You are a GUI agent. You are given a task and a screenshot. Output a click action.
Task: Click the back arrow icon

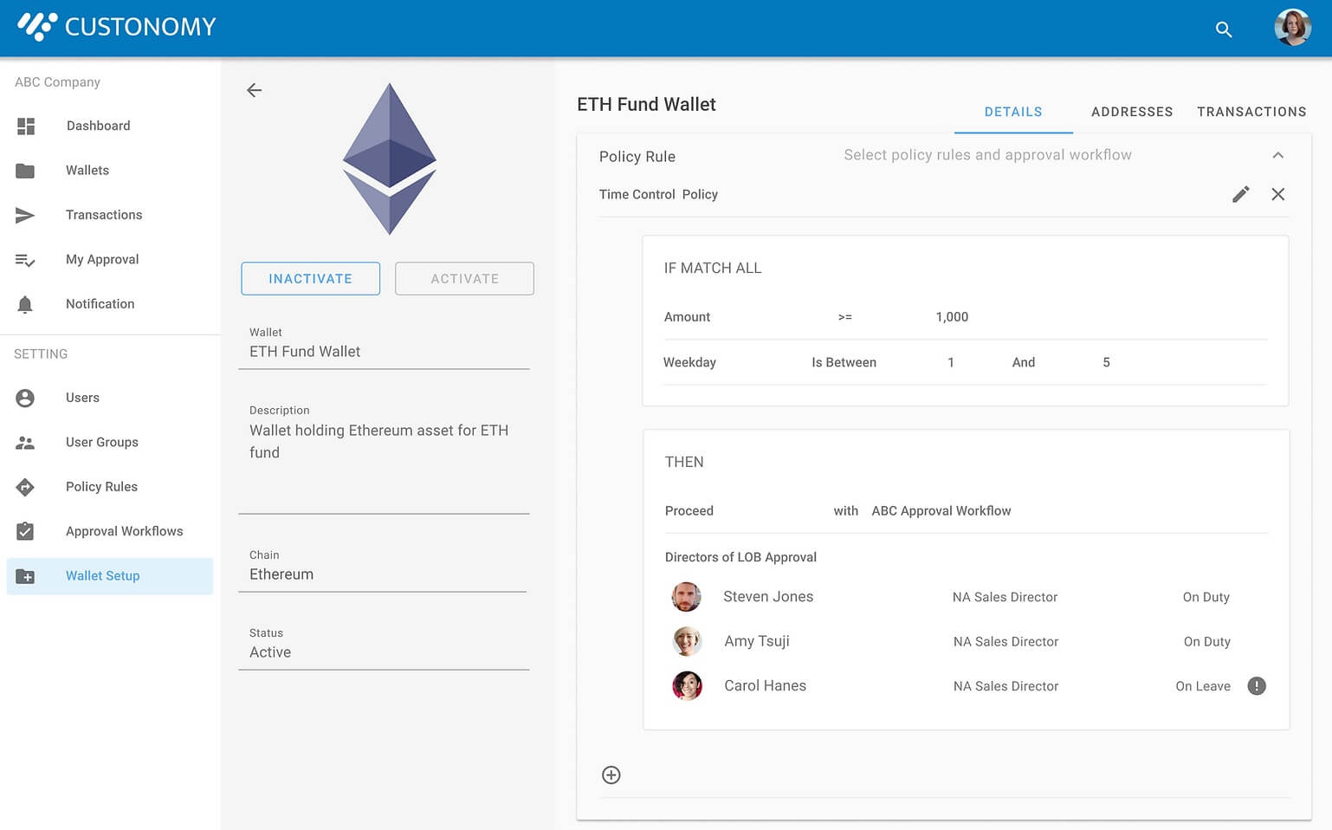[254, 90]
